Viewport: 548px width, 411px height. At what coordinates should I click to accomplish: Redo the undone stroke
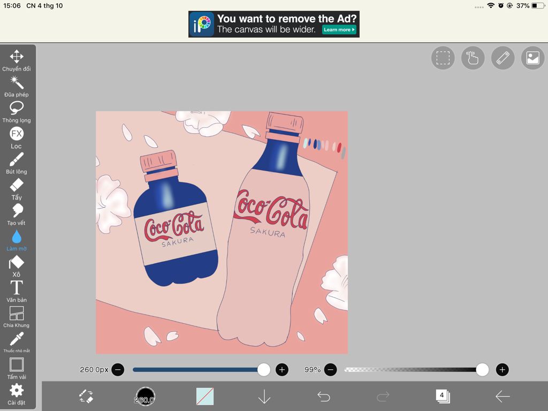point(383,397)
